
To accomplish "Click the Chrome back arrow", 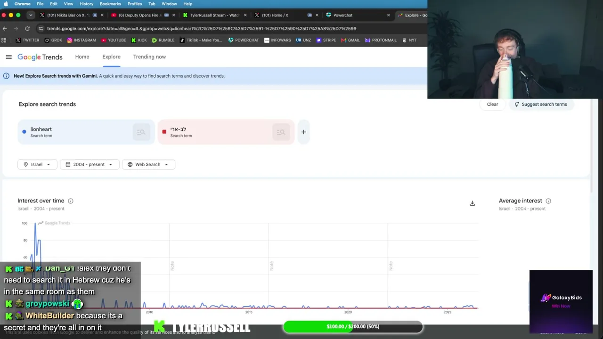I will [x=5, y=28].
